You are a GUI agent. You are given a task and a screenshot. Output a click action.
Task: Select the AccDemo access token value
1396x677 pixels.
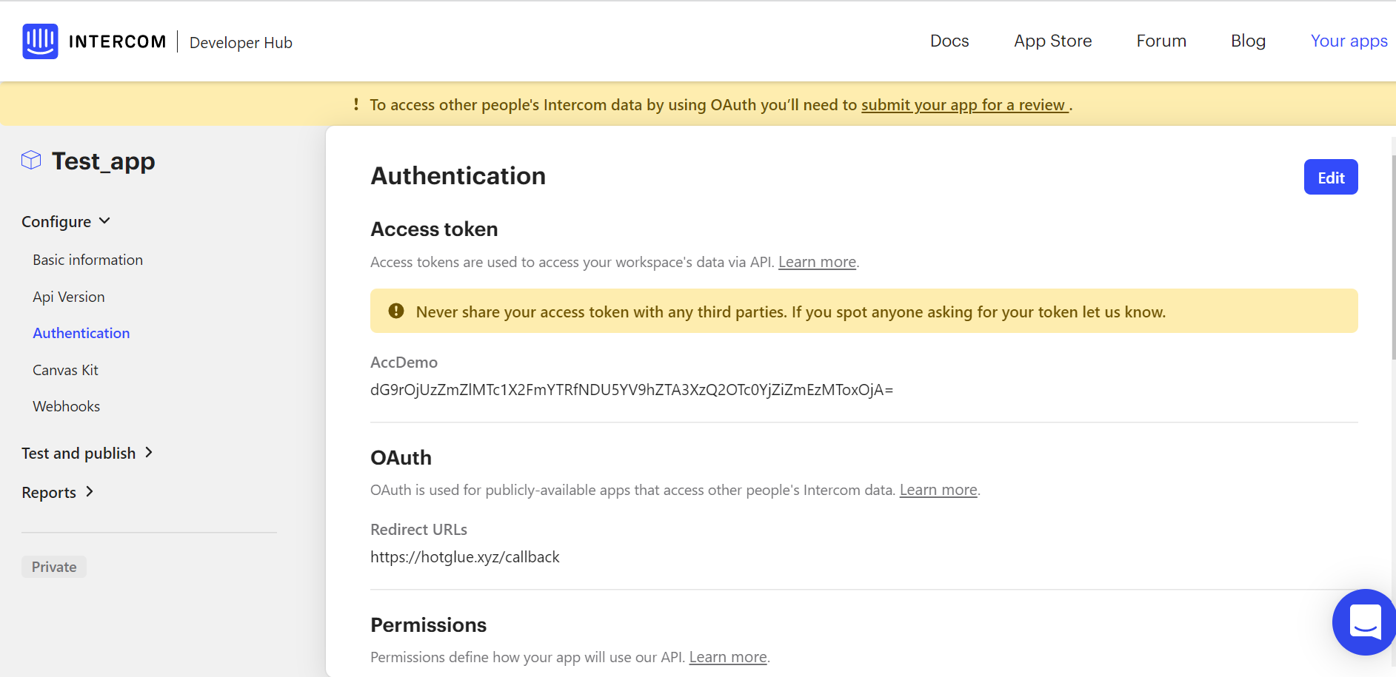[632, 390]
